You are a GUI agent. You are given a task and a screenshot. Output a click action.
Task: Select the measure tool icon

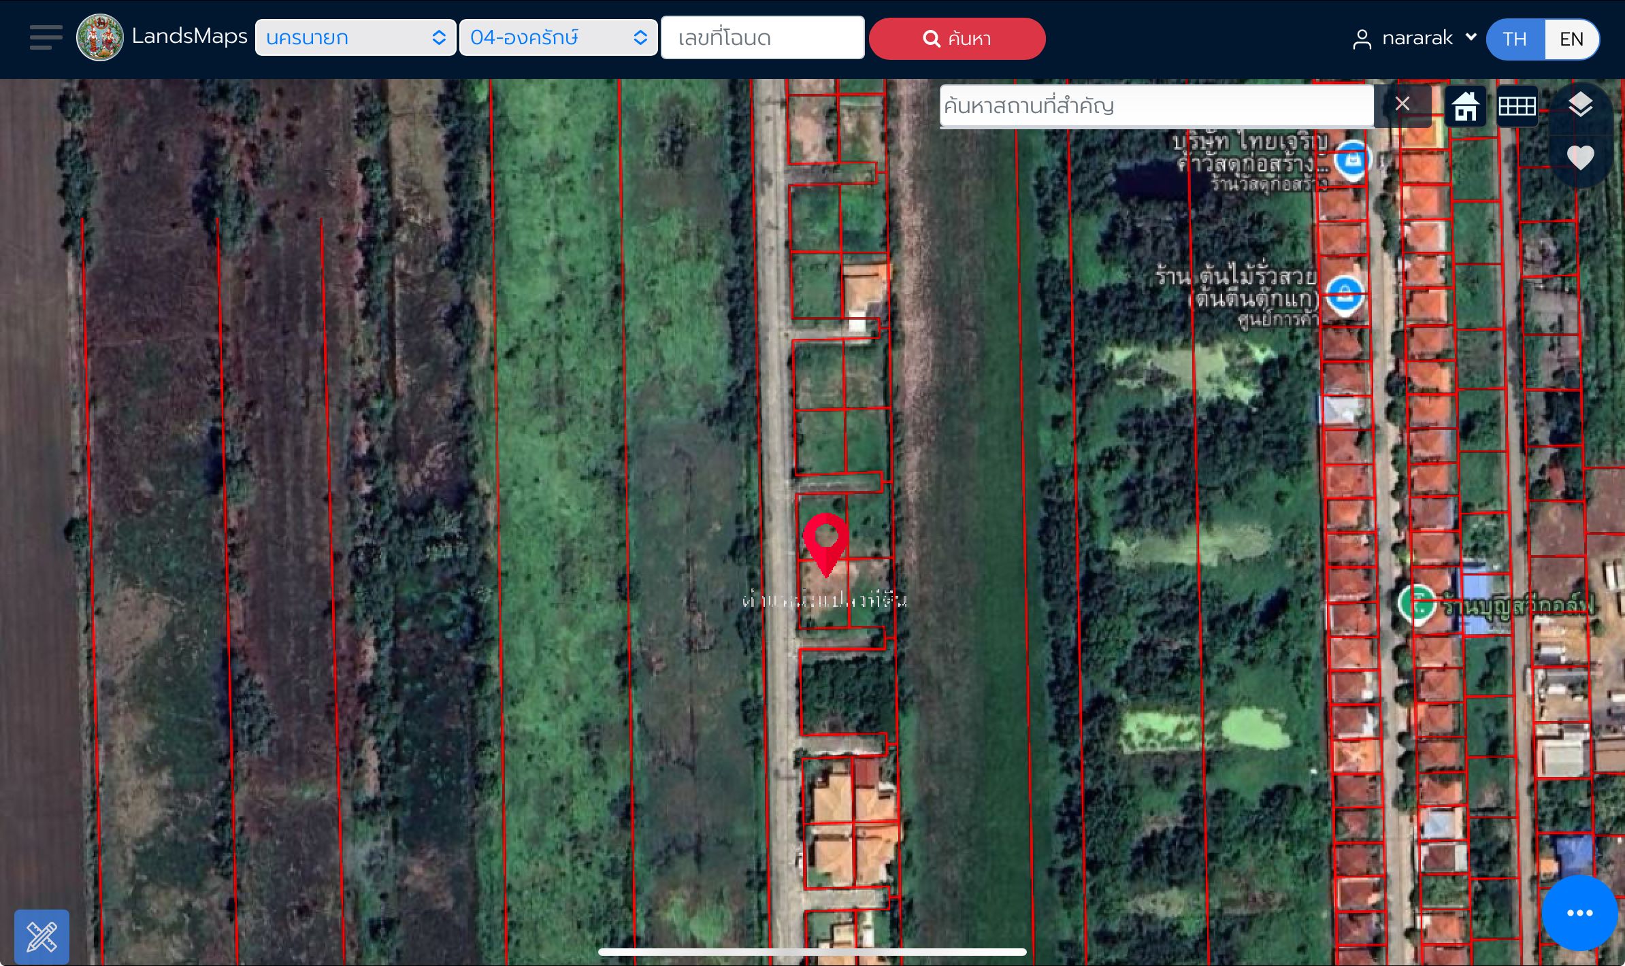42,937
